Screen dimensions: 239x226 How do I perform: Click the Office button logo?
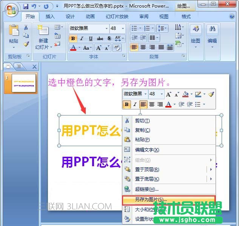click(x=11, y=10)
